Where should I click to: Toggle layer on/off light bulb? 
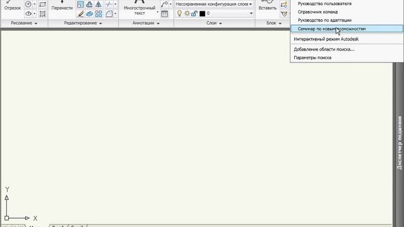179,13
